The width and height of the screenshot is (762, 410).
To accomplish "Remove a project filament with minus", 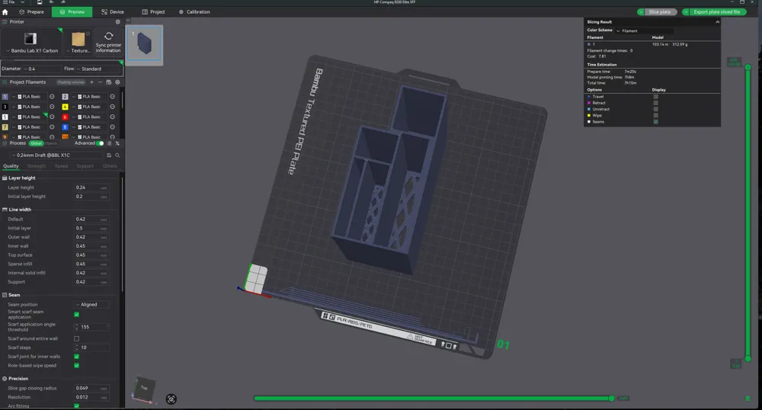I will 100,82.
